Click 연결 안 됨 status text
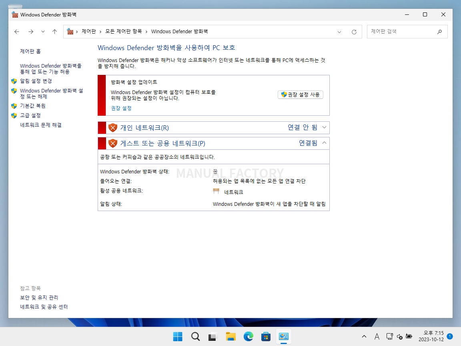 (303, 127)
